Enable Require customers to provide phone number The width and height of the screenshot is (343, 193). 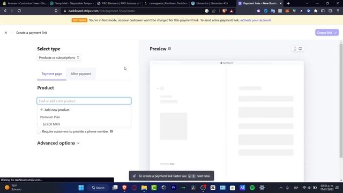tap(39, 131)
